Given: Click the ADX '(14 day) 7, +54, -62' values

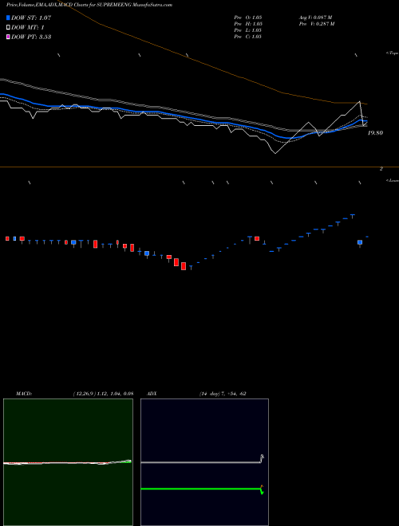Looking at the screenshot, I should pyautogui.click(x=223, y=394).
